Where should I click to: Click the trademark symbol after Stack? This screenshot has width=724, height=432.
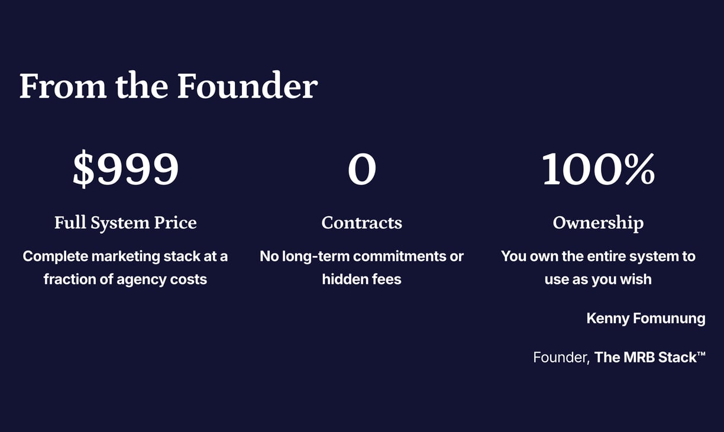[x=702, y=354]
